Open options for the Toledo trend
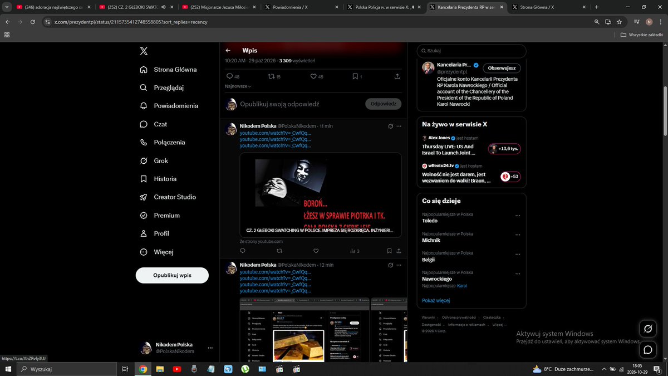The width and height of the screenshot is (668, 376). [518, 216]
